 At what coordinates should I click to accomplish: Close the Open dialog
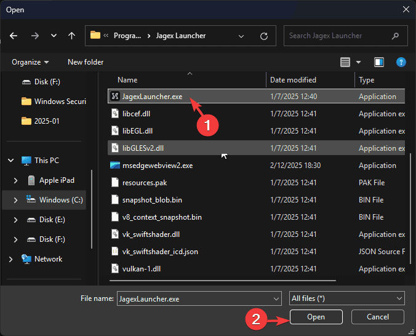(406, 10)
